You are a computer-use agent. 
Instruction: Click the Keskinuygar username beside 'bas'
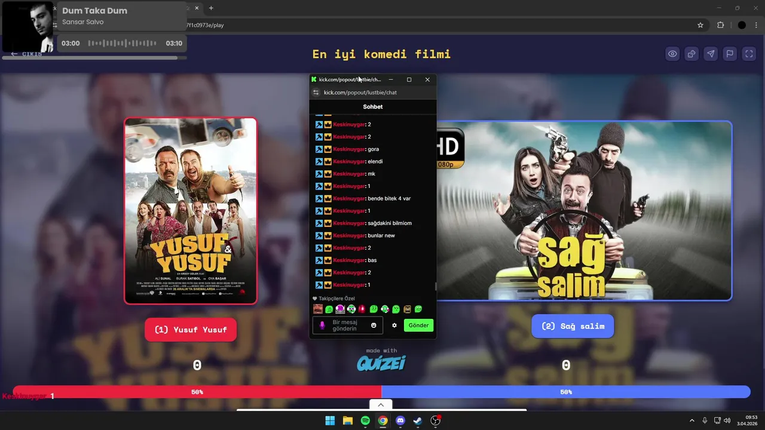pyautogui.click(x=349, y=260)
